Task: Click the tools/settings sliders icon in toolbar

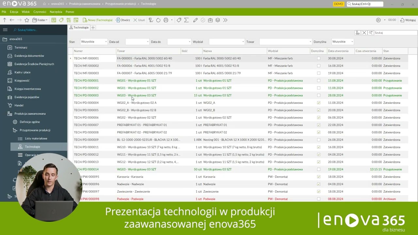Action: pos(69,20)
